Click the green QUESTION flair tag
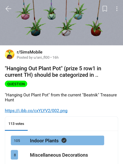This screenshot has height=164, width=123. (16, 84)
